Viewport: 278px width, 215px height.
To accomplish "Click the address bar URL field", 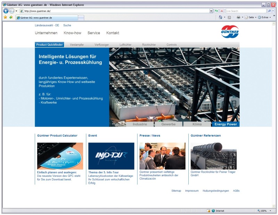I will click(114, 11).
